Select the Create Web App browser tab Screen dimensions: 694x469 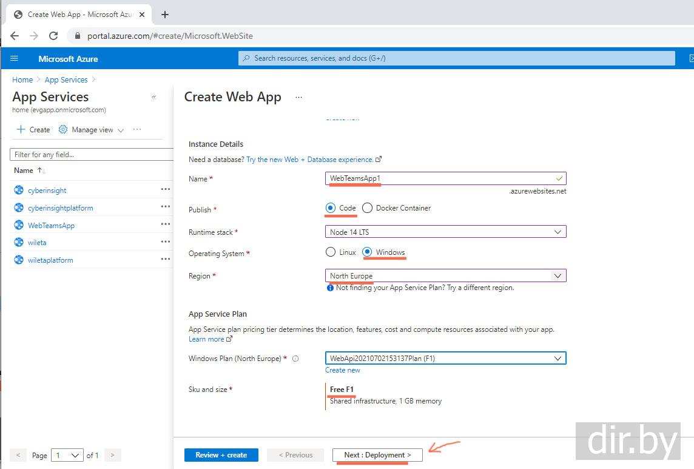(77, 15)
